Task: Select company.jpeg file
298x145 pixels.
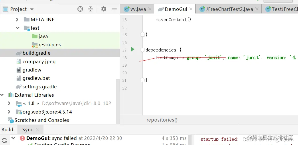Action: coord(39,61)
